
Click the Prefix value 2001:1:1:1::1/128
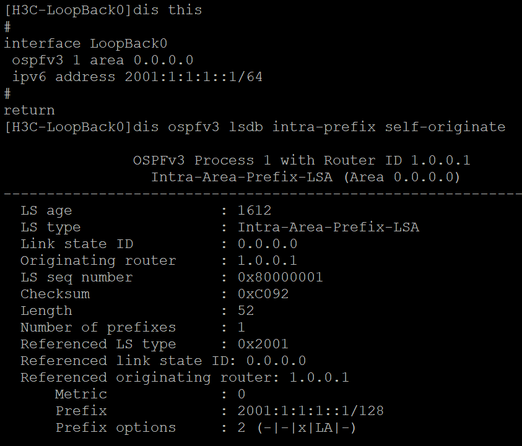(310, 411)
